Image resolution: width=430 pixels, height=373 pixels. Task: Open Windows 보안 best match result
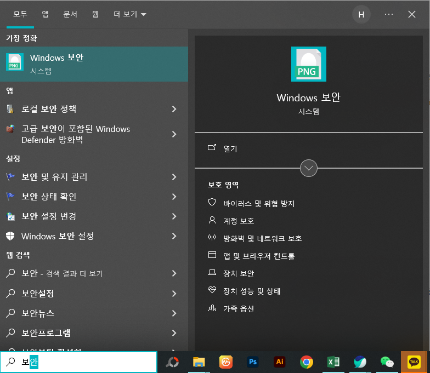tap(94, 64)
